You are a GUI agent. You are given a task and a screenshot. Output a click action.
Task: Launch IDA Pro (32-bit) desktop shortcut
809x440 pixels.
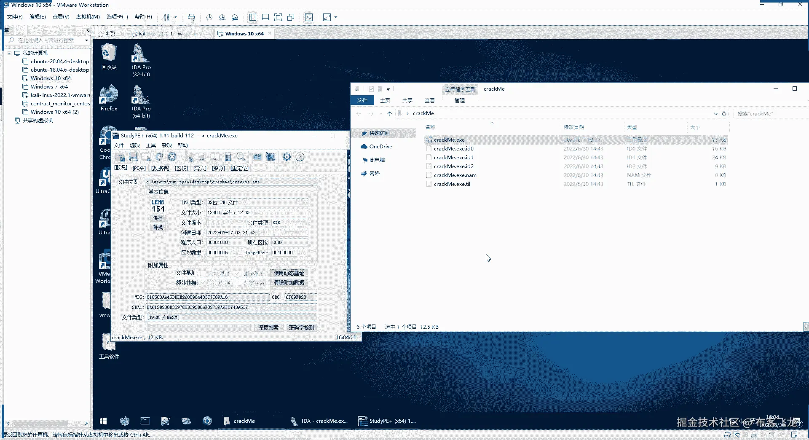coord(141,60)
